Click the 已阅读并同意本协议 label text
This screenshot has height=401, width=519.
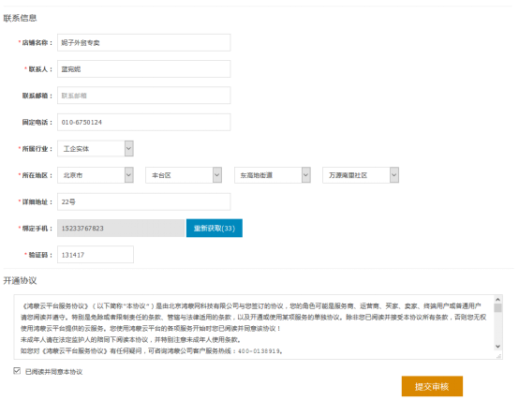[x=54, y=372]
